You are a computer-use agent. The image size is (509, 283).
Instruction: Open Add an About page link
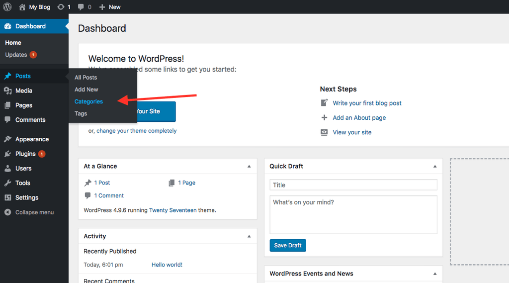point(359,117)
